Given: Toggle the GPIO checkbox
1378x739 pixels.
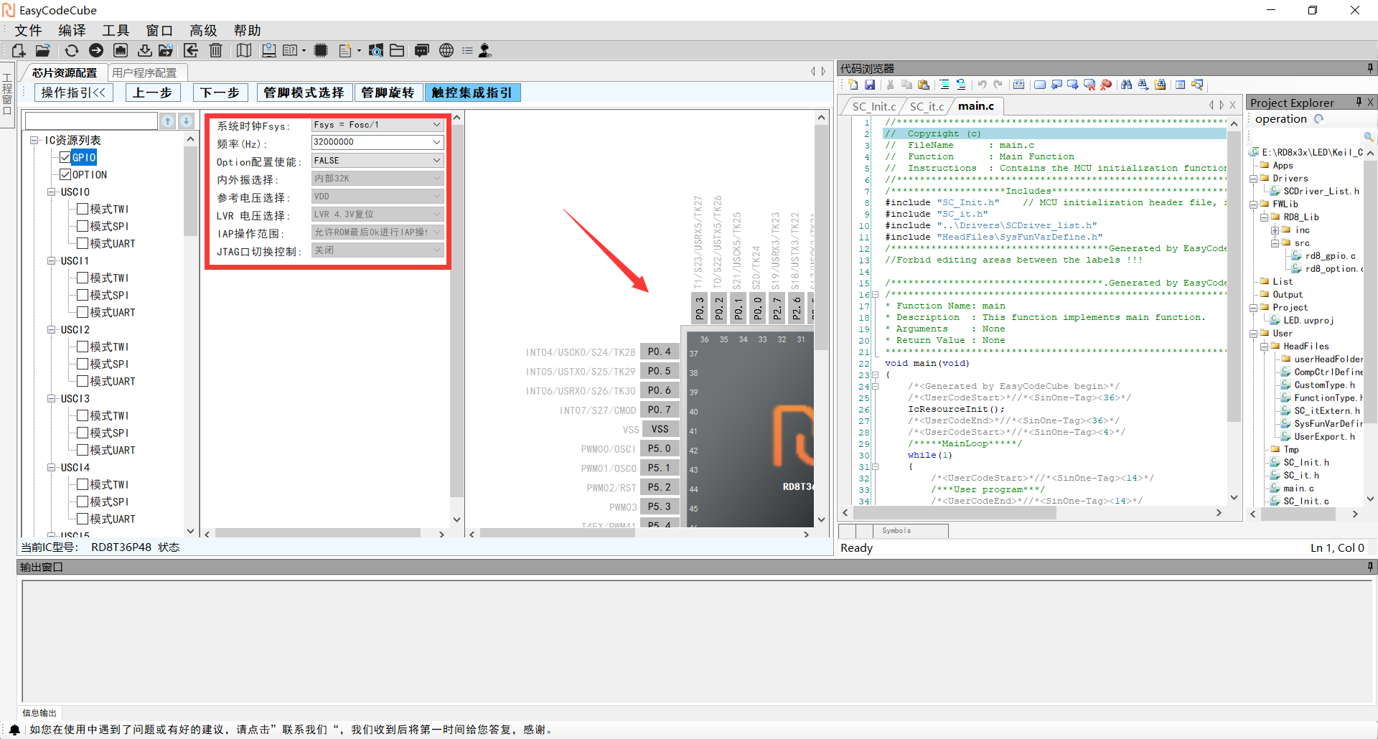Looking at the screenshot, I should pos(65,157).
